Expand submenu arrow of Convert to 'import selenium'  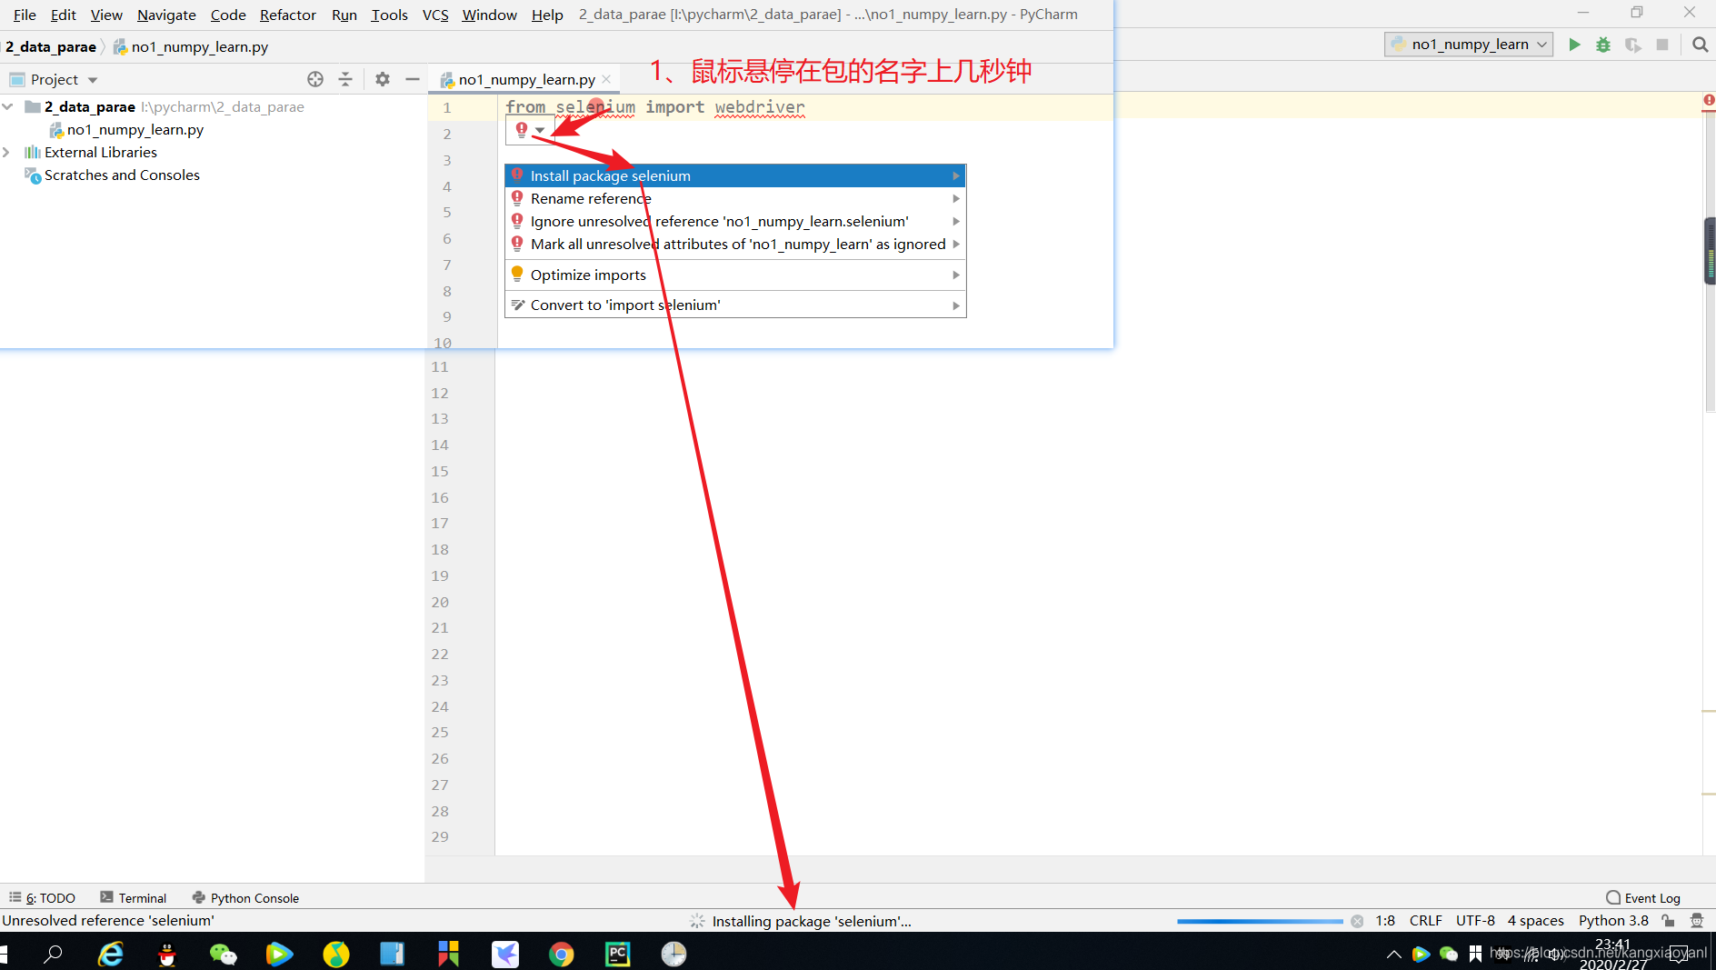956,305
